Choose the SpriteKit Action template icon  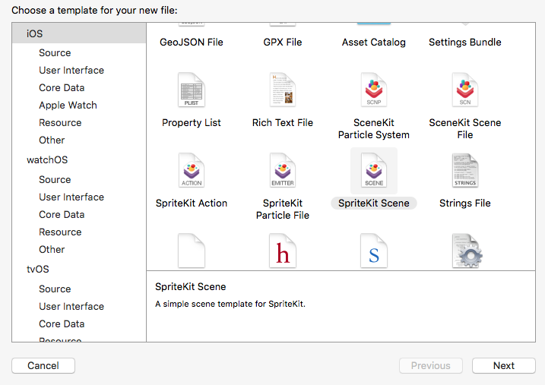[191, 170]
